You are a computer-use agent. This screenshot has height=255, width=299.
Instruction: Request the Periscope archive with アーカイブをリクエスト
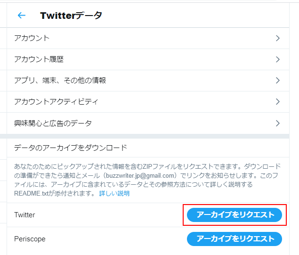click(x=234, y=239)
